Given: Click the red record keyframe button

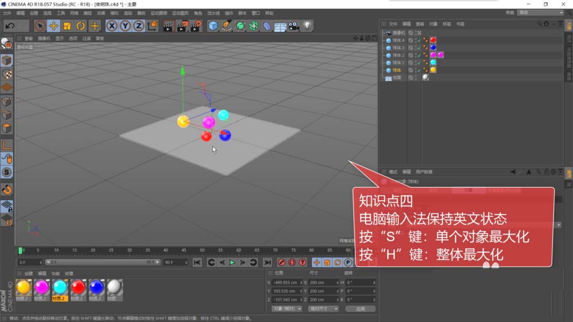Looking at the screenshot, I should pyautogui.click(x=281, y=263).
